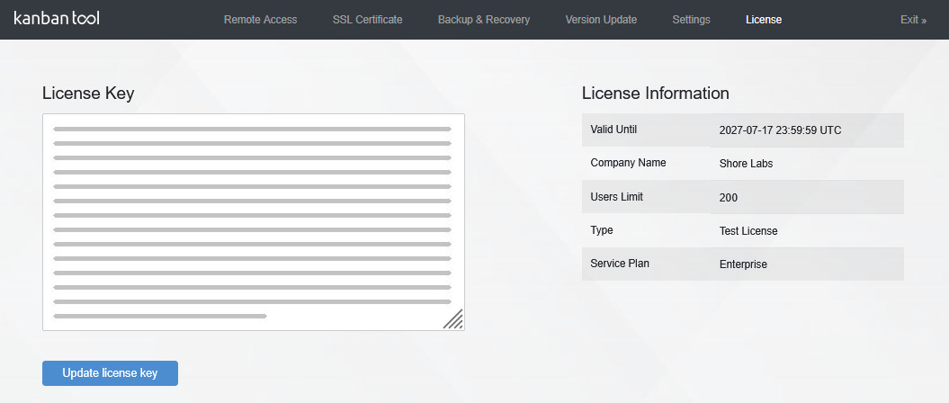The width and height of the screenshot is (949, 403).
Task: Click the Service Plan label
Action: [620, 264]
